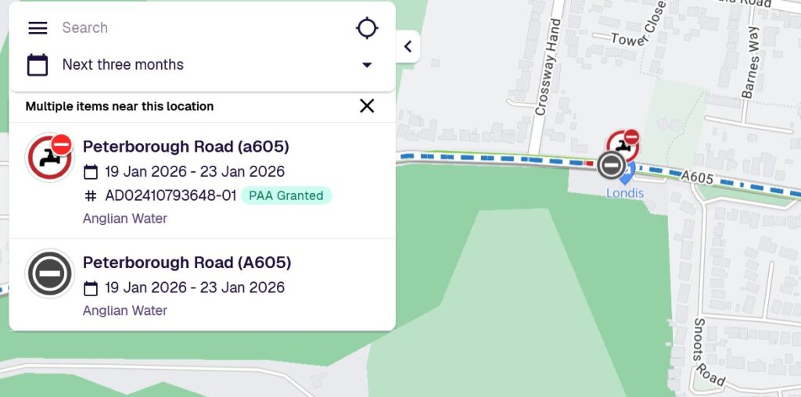Click the calendar icon beside date range
This screenshot has height=397, width=801.
point(38,65)
